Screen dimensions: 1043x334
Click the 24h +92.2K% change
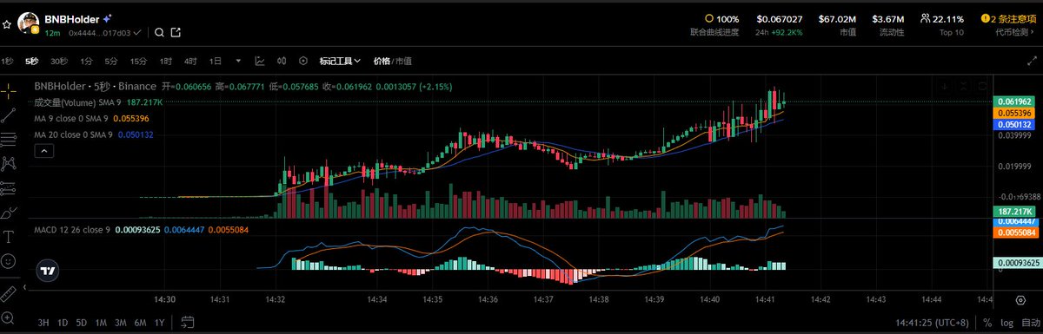point(779,31)
